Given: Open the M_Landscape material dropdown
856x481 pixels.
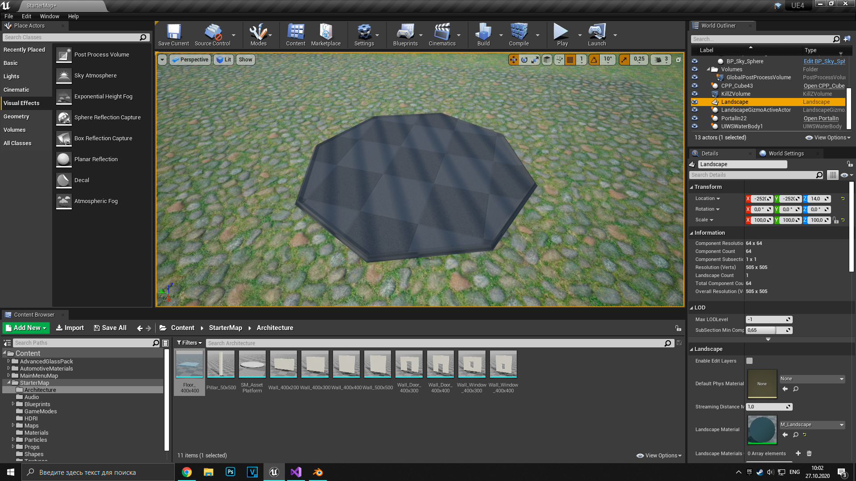Looking at the screenshot, I should (x=812, y=425).
